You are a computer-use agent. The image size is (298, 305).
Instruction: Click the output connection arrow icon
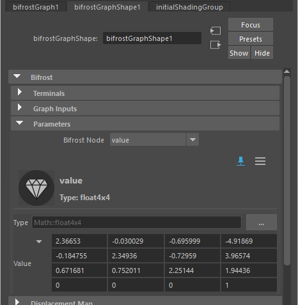(216, 45)
